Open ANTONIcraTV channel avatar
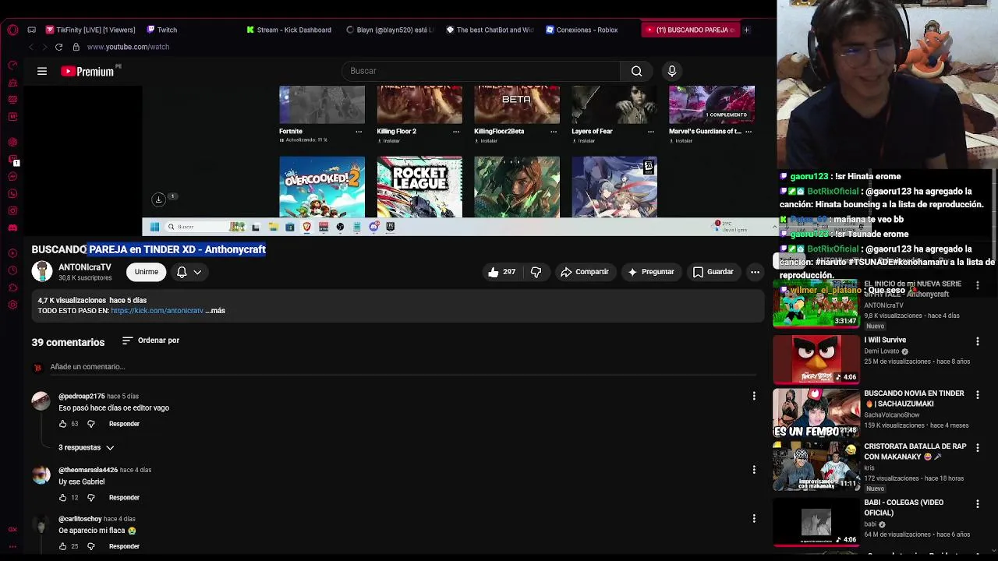The height and width of the screenshot is (561, 998). 42,272
